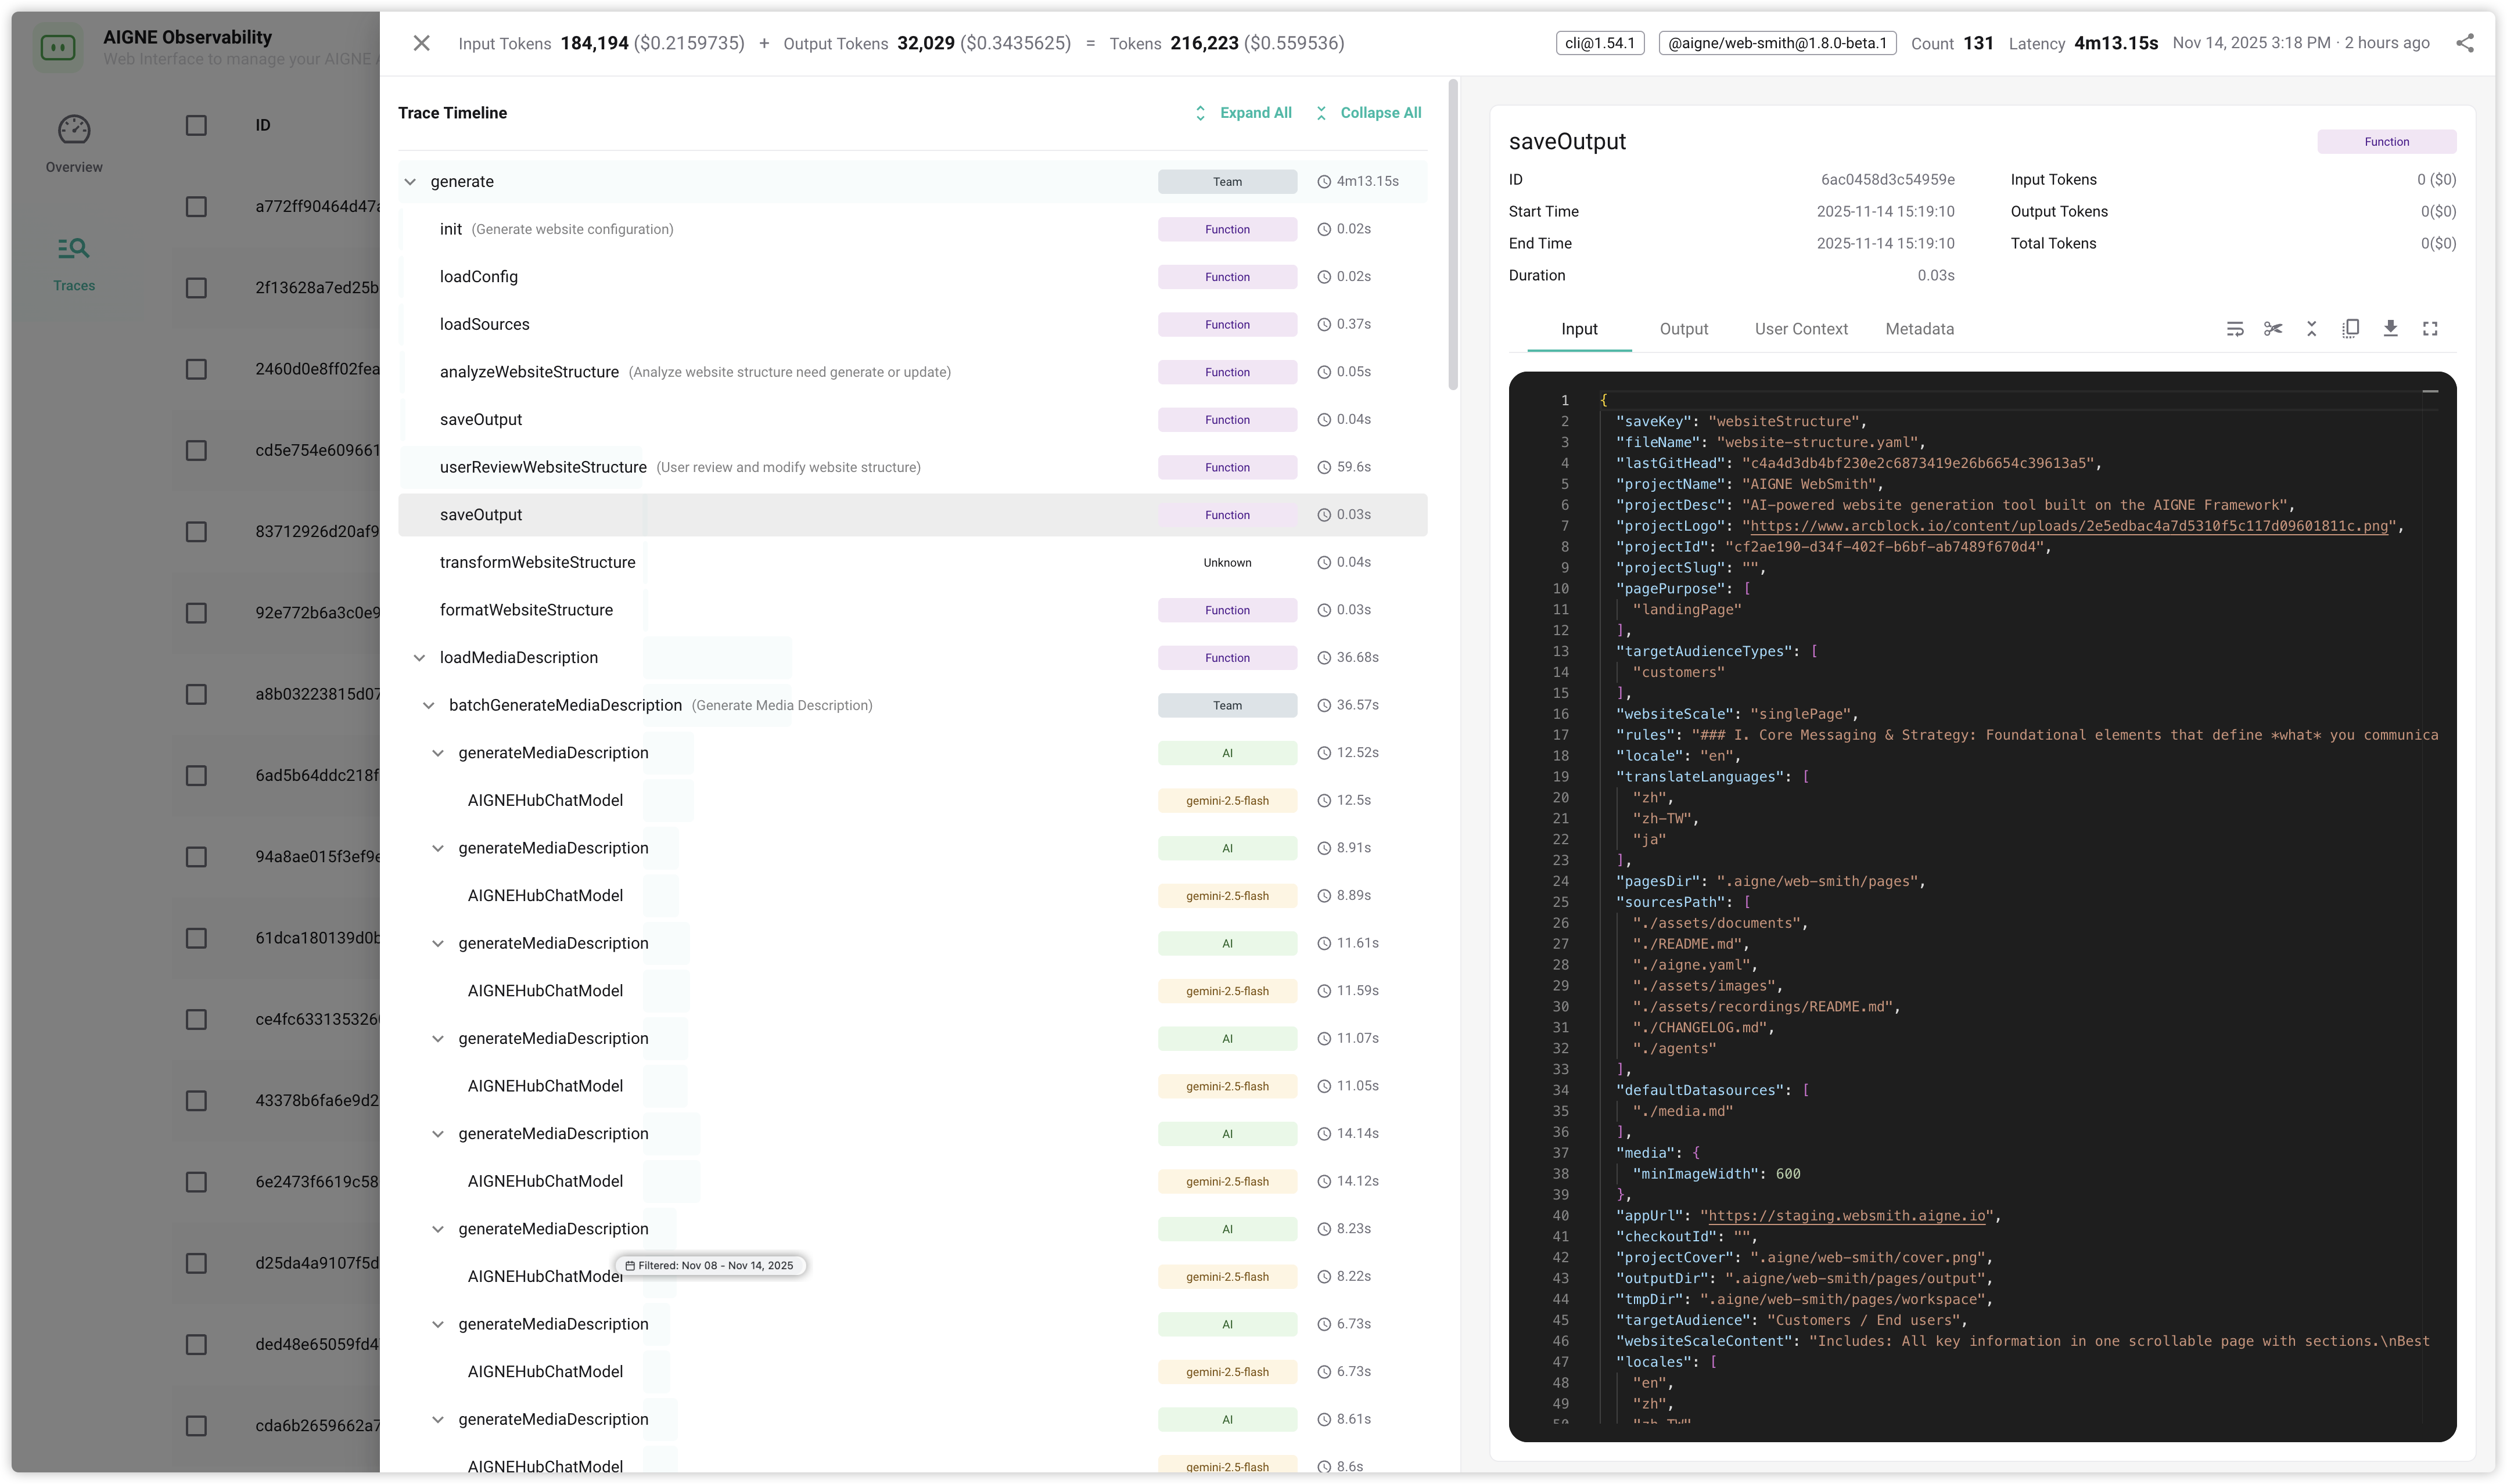
Task: Collapse the batchGenerateMediaDescription group
Action: click(429, 704)
